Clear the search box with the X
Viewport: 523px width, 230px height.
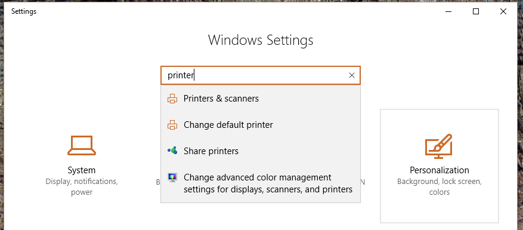[352, 75]
